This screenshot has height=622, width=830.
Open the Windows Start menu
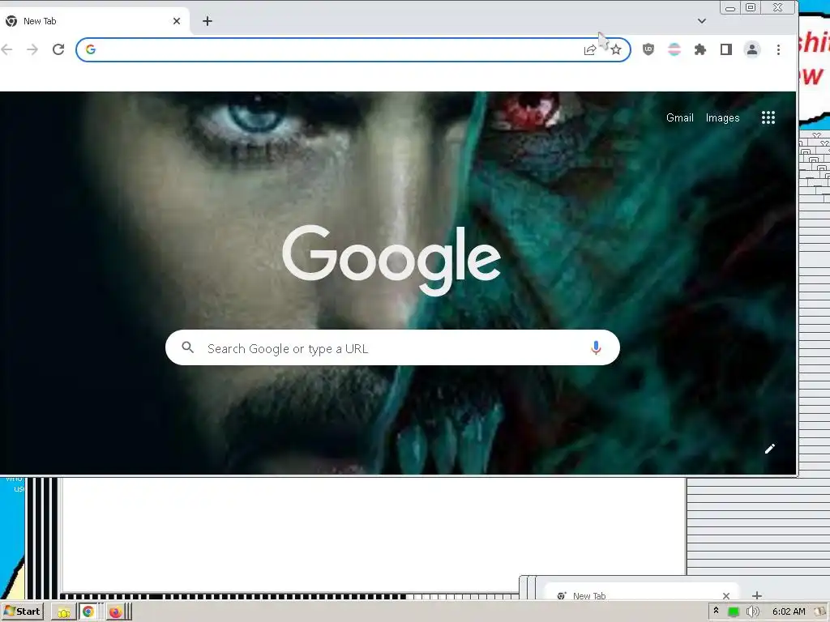[x=22, y=611]
